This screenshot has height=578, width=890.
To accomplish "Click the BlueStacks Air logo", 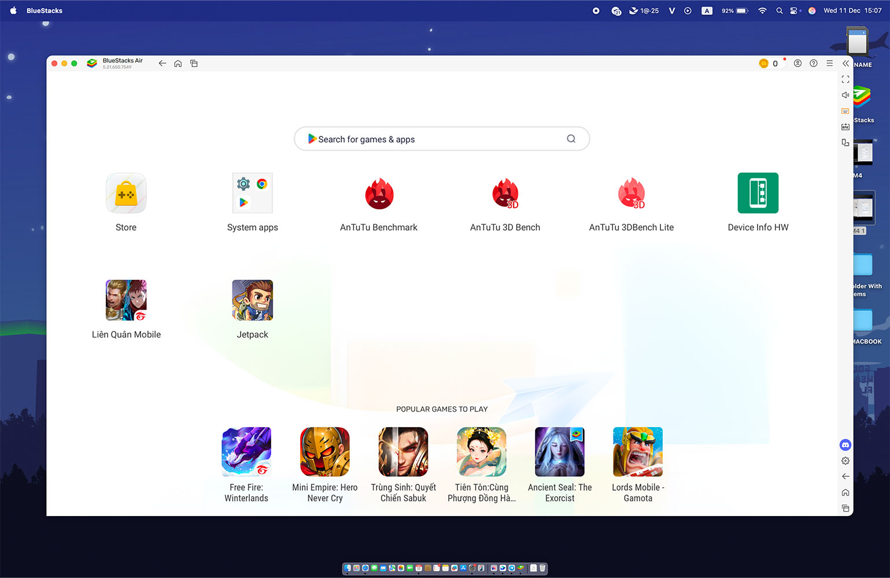I will [x=92, y=64].
